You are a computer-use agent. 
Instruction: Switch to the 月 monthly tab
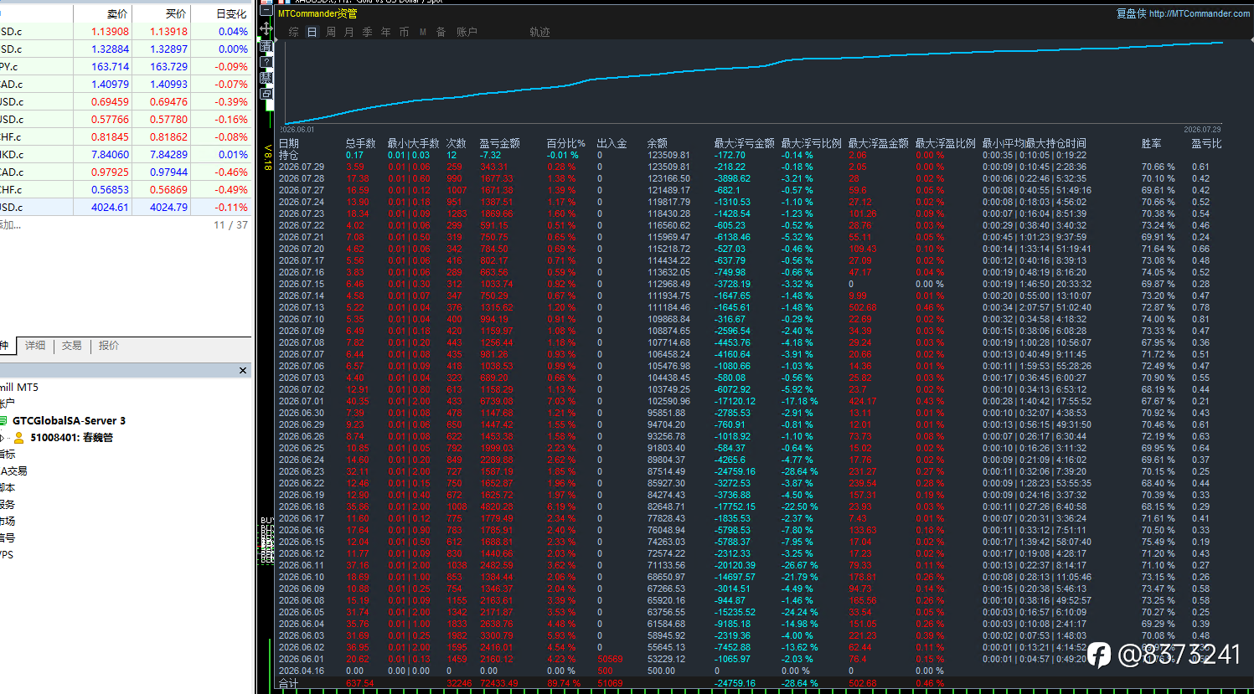pos(348,32)
